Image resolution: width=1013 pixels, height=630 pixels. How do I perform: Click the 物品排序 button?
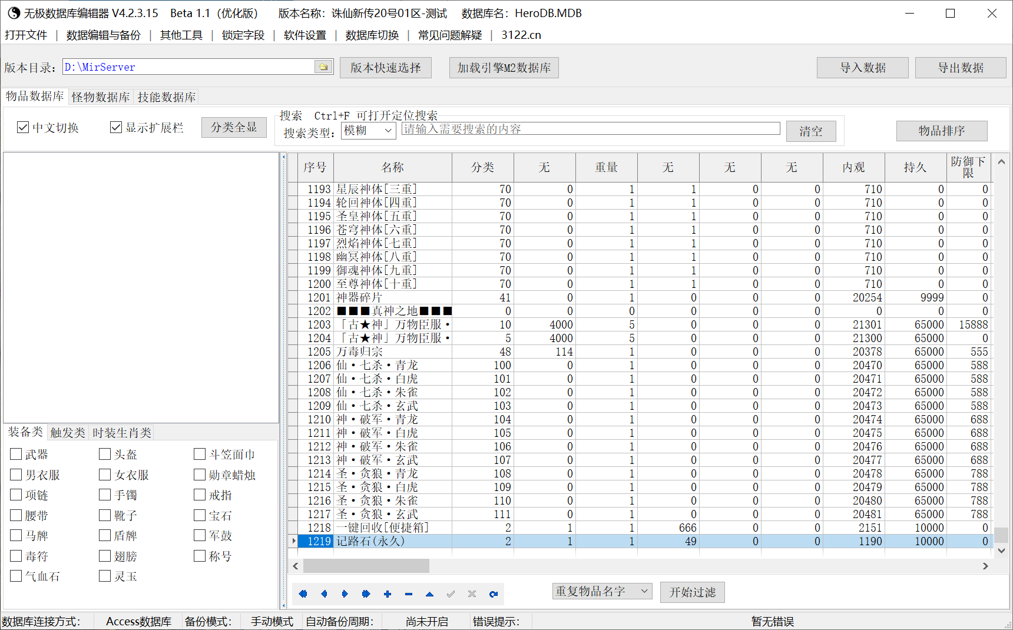pyautogui.click(x=942, y=131)
